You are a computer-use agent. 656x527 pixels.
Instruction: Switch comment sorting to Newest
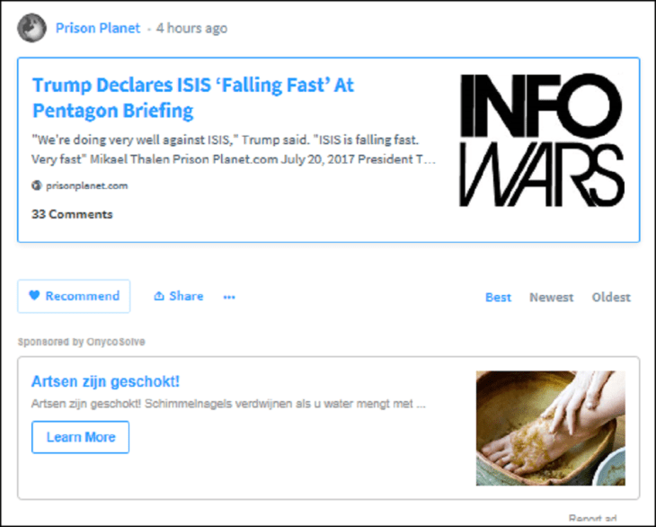click(x=551, y=298)
